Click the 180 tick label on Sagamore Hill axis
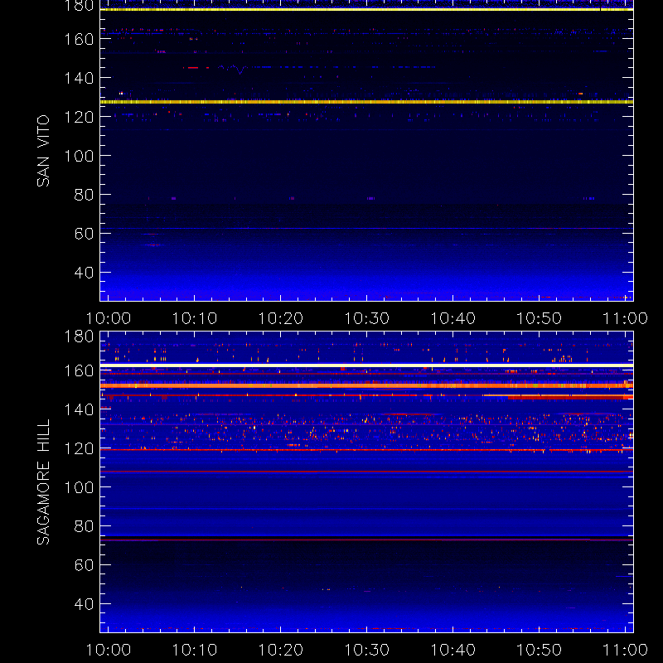This screenshot has width=663, height=663. 79,336
